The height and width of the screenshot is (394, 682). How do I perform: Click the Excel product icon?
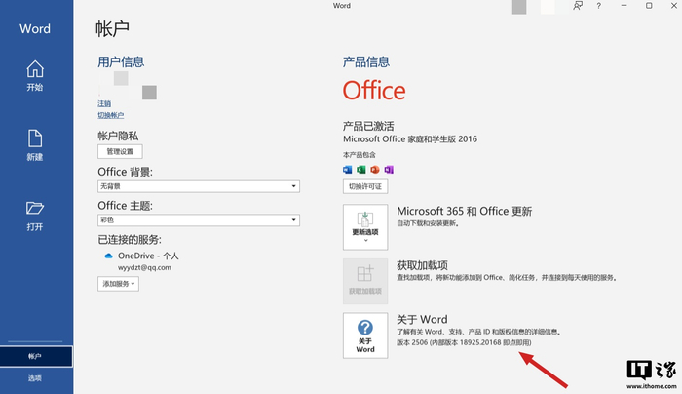(361, 170)
